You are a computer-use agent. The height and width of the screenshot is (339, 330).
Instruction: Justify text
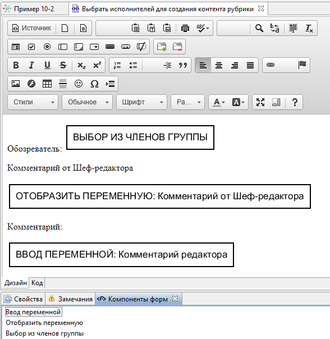[250, 65]
